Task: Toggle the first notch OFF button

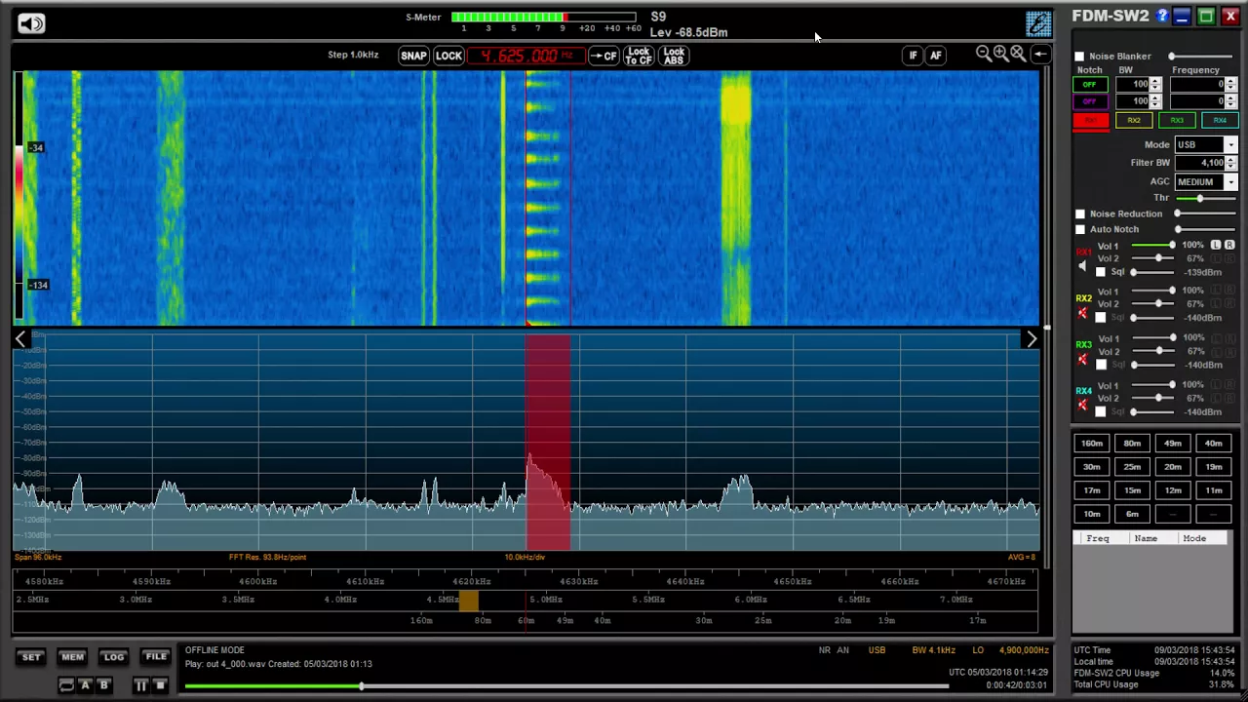Action: pos(1090,85)
